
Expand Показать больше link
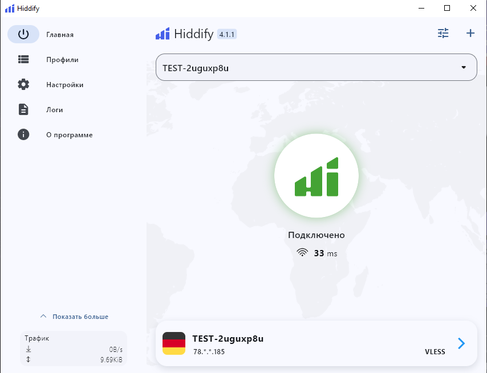(x=80, y=317)
